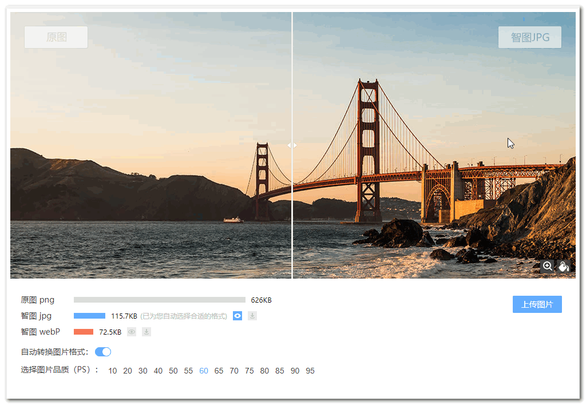Select image quality 40

158,371
